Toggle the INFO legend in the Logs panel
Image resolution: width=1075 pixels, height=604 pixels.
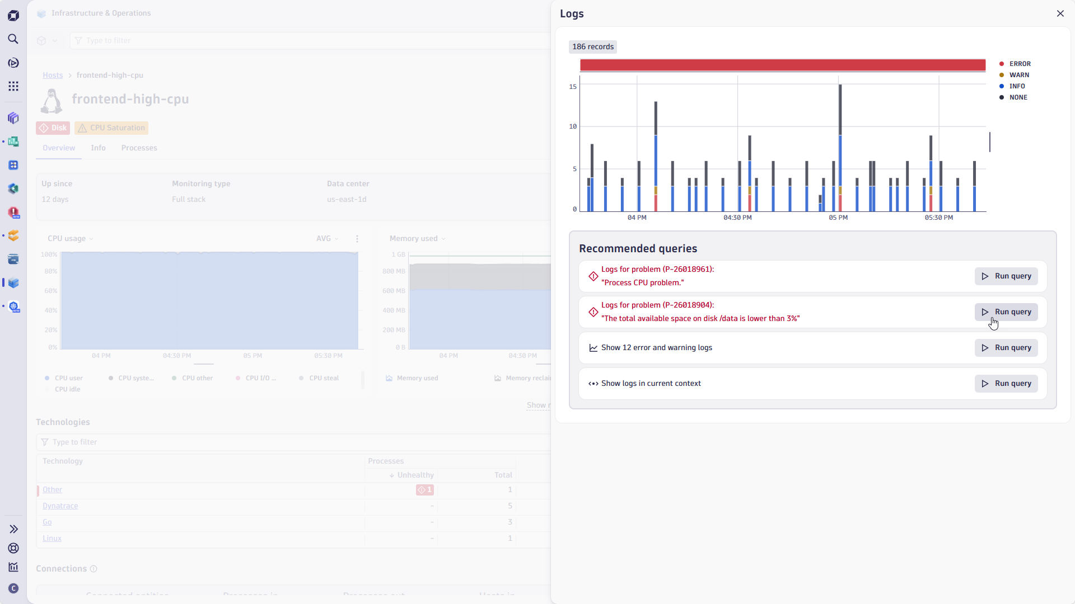coord(1016,86)
